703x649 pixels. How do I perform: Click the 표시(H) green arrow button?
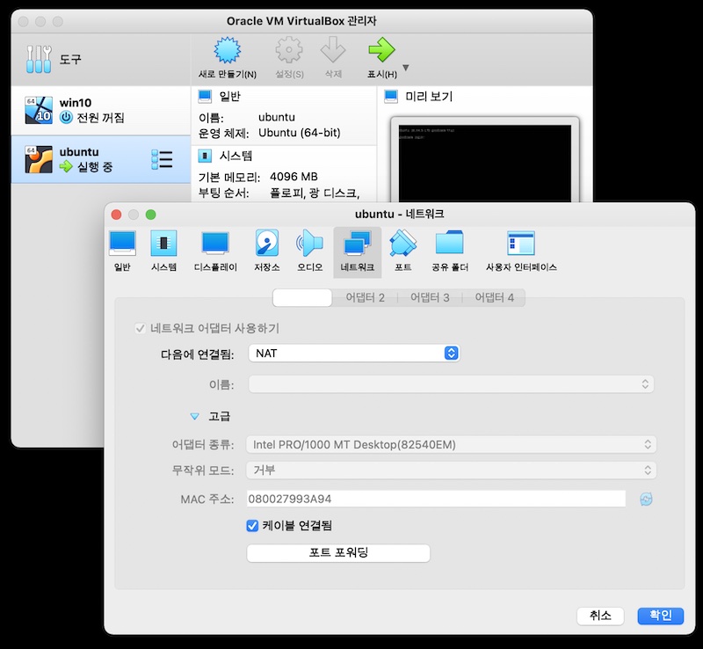click(x=382, y=58)
